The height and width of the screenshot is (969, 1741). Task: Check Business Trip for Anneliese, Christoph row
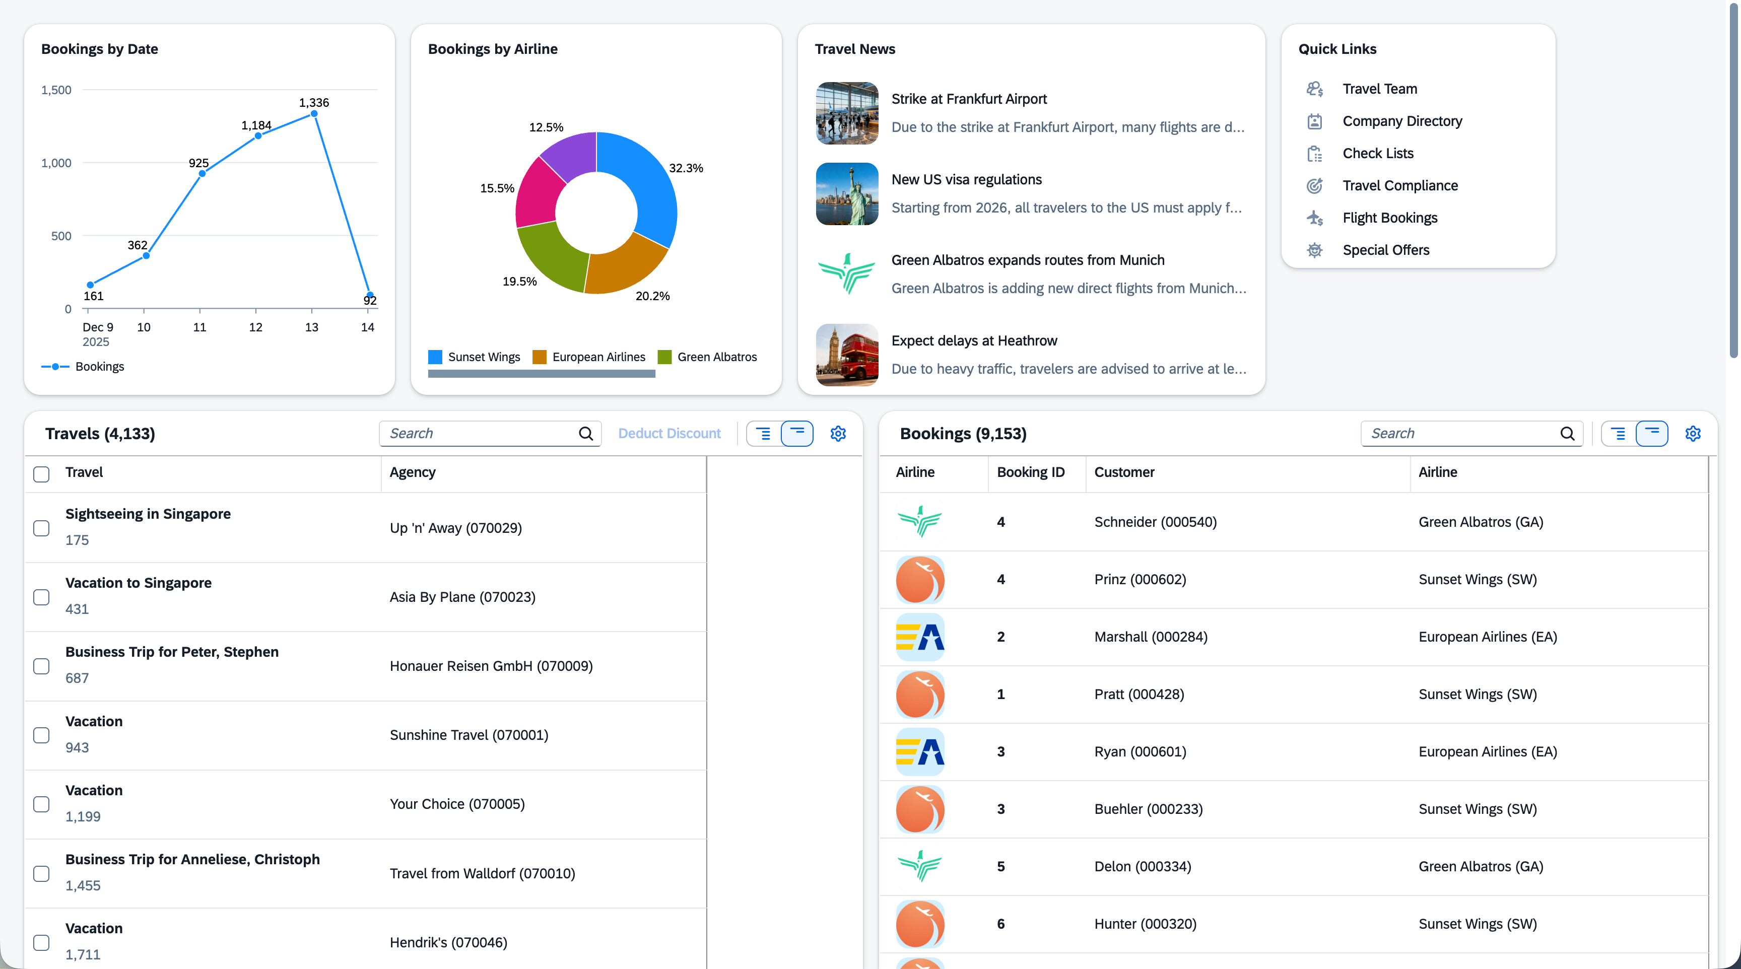pyautogui.click(x=41, y=874)
